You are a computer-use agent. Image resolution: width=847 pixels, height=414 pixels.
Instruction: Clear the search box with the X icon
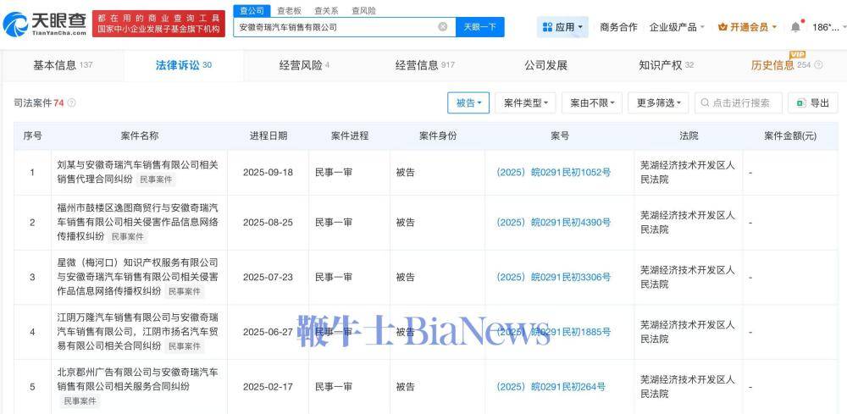pos(442,27)
